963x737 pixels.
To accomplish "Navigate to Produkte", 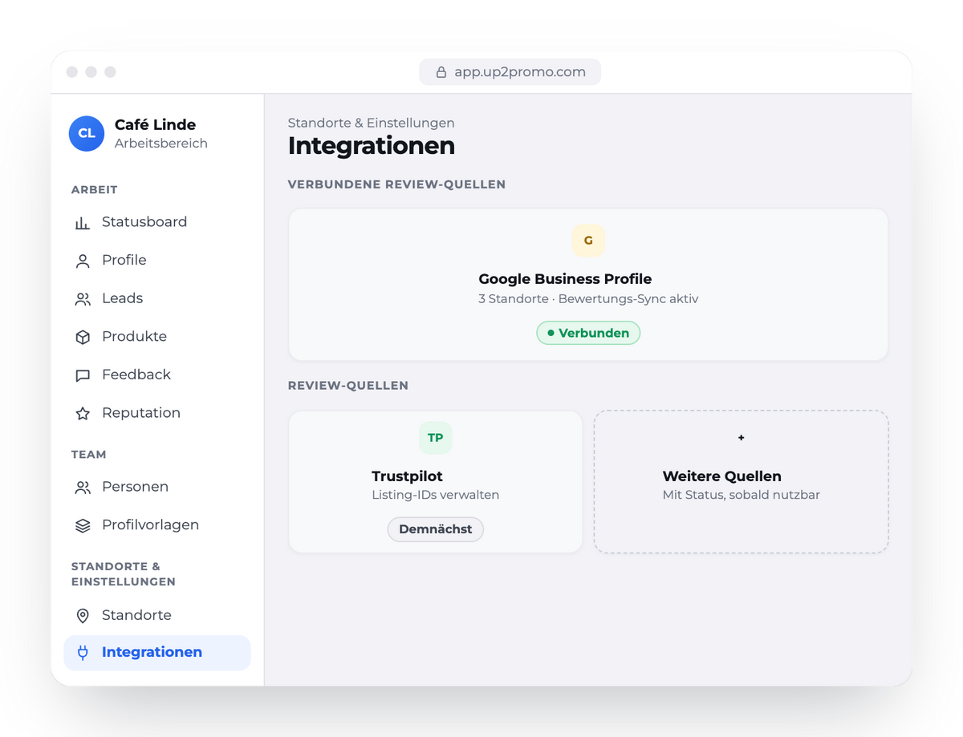I will click(157, 337).
